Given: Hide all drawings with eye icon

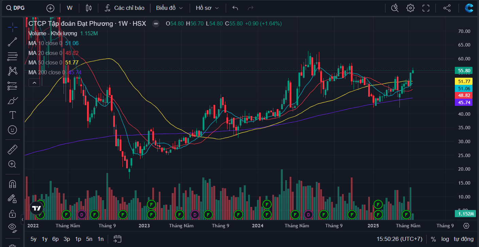Looking at the screenshot, I should pos(13,227).
